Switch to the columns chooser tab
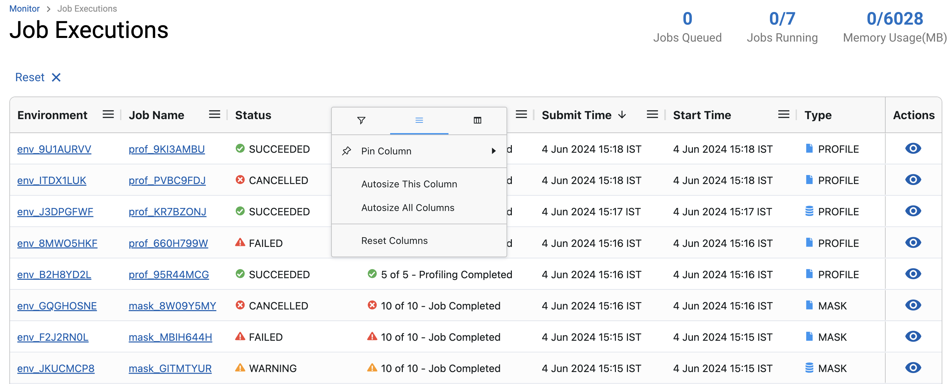Screen dimensions: 951x384 tap(477, 120)
